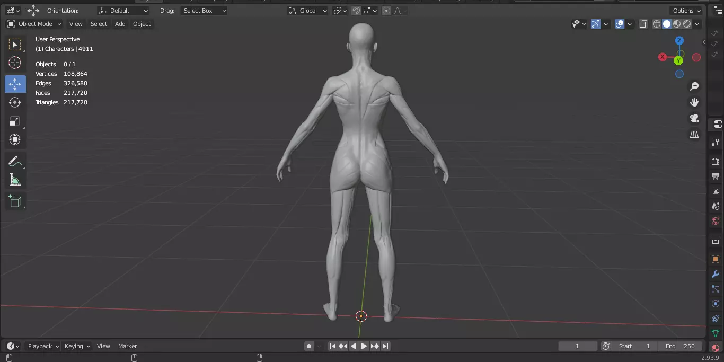The width and height of the screenshot is (724, 362).
Task: Expand the Options dropdown
Action: 687,11
